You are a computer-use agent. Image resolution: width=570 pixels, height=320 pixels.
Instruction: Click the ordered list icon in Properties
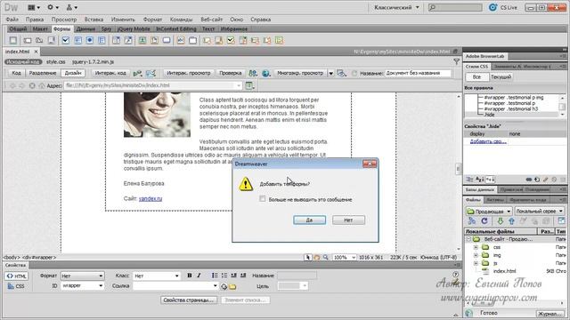[x=224, y=276]
